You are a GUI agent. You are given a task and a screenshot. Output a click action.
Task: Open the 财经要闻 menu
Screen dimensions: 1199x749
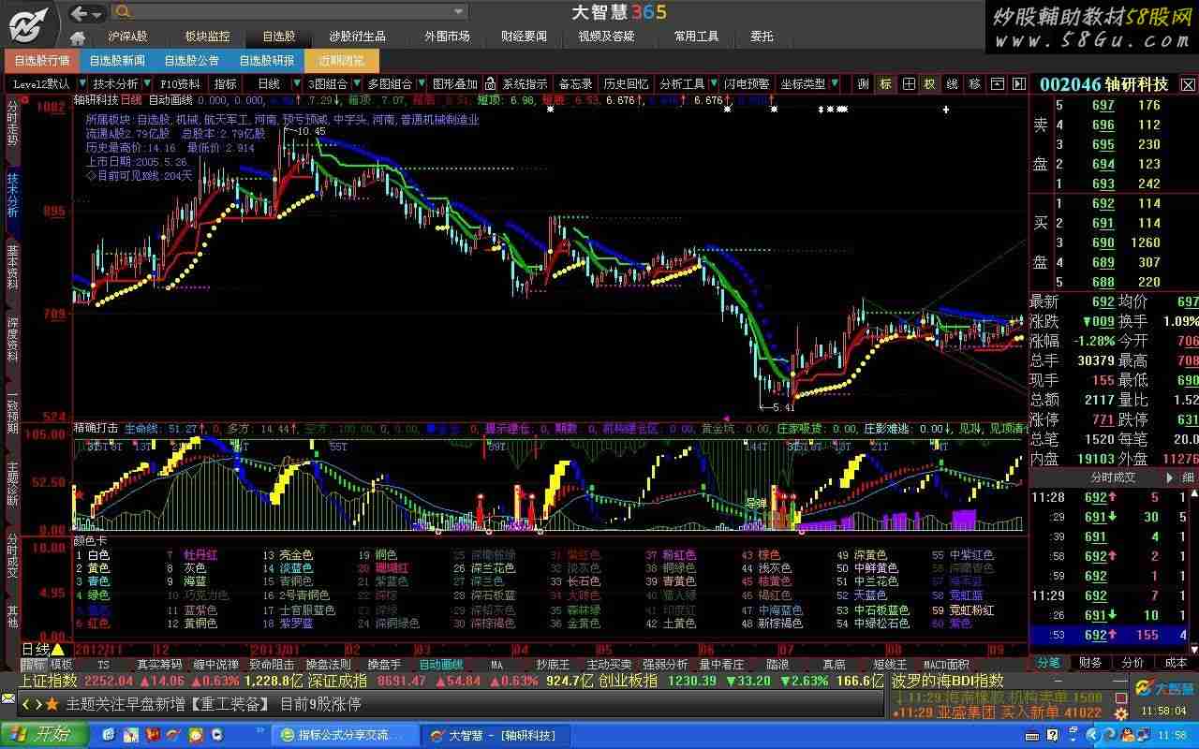tap(524, 37)
